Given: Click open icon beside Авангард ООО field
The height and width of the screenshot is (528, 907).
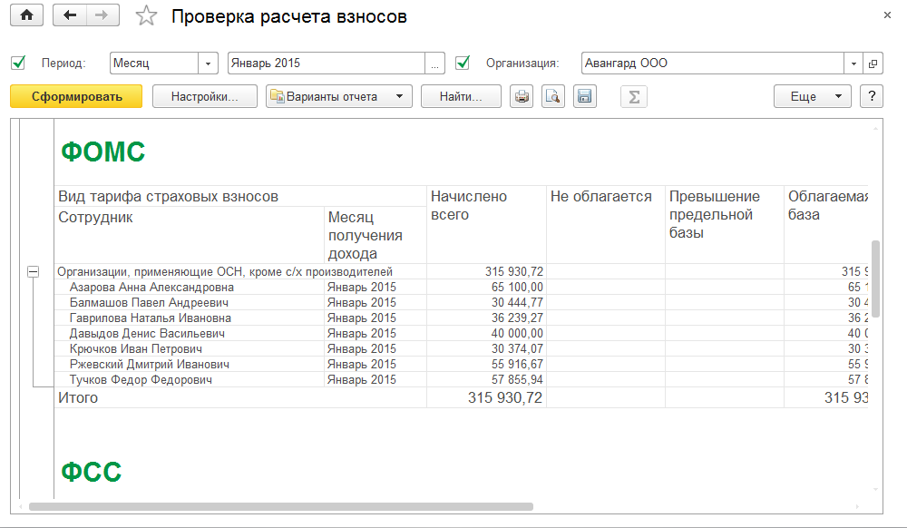Looking at the screenshot, I should [873, 64].
